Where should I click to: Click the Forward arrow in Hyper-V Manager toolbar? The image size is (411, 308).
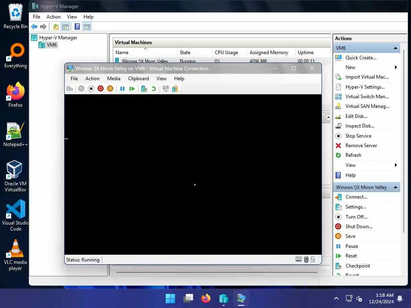(x=43, y=26)
